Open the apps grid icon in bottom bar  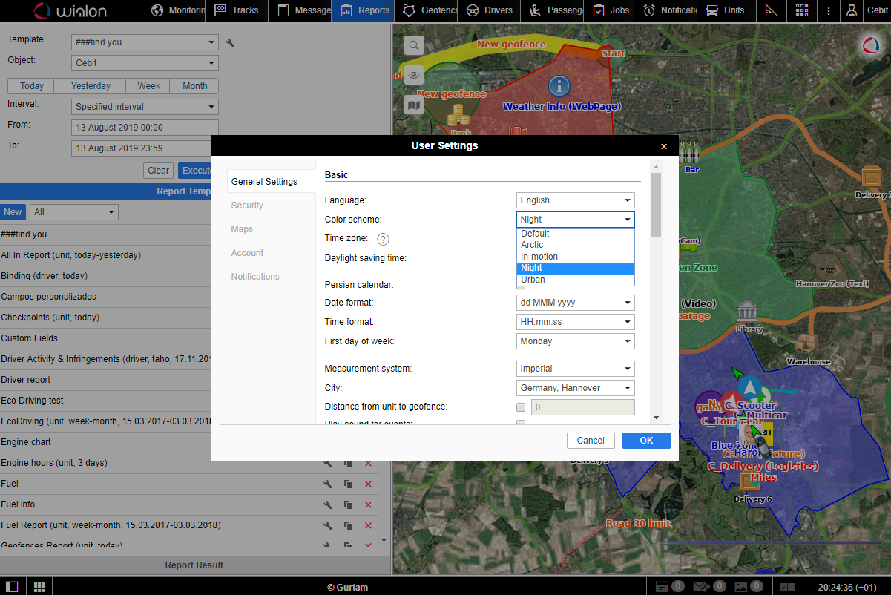pos(39,587)
